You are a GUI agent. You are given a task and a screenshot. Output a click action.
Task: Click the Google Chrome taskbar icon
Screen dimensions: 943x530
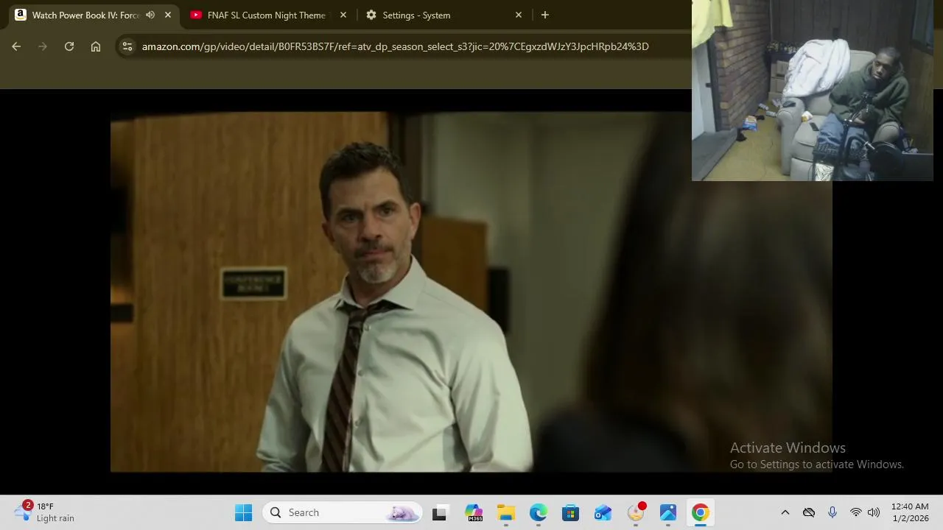pyautogui.click(x=701, y=512)
